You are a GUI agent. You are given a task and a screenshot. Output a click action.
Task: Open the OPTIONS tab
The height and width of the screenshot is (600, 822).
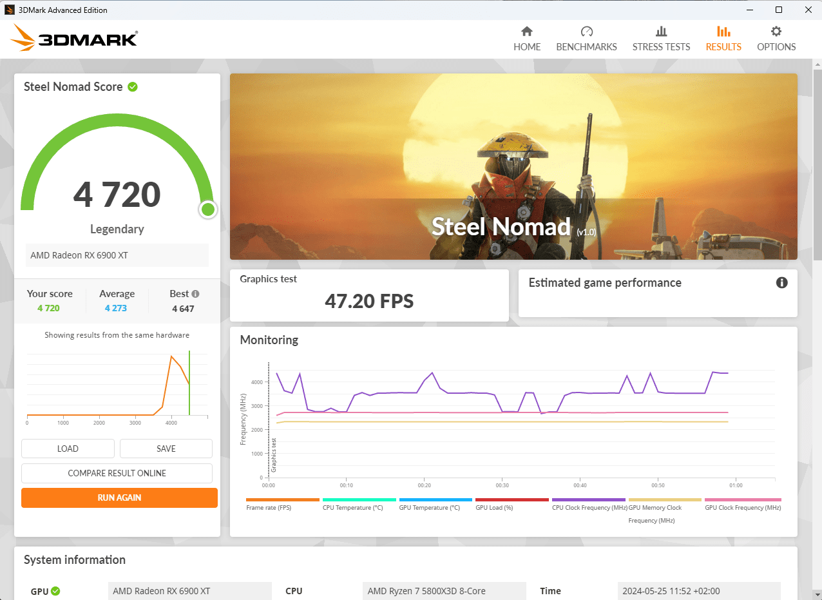[776, 39]
